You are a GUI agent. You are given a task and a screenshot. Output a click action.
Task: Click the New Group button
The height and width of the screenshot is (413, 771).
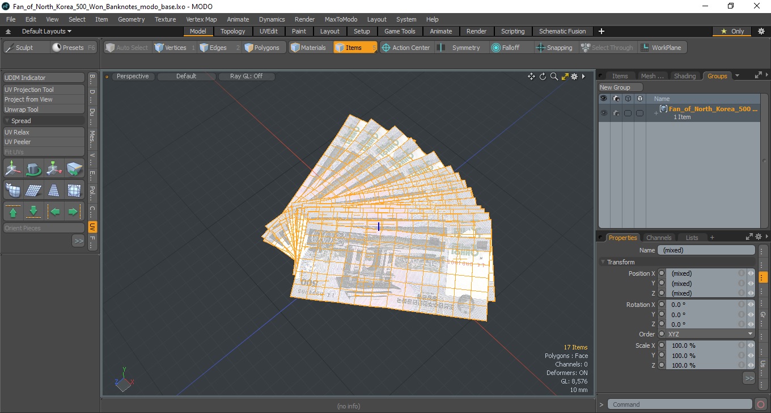point(621,87)
